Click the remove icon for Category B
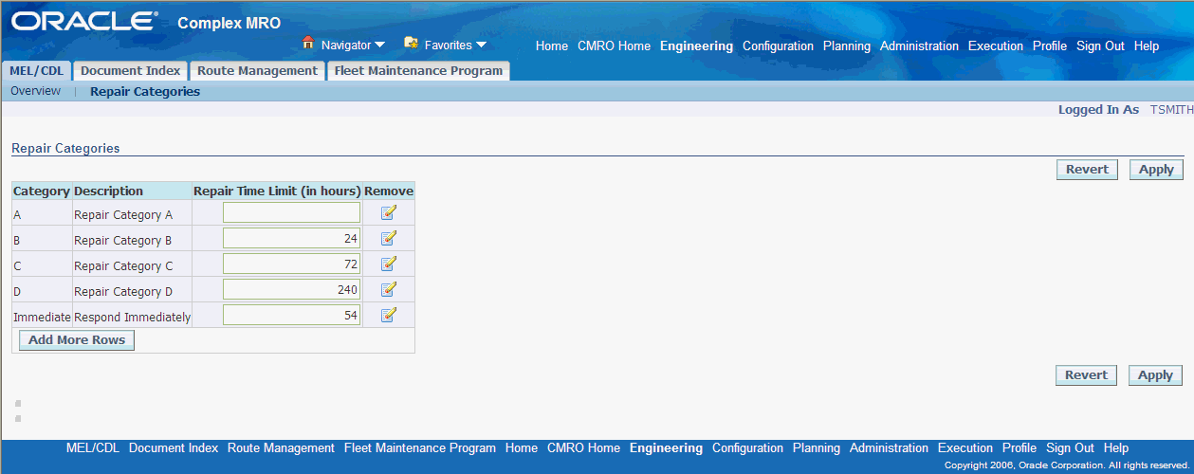 pos(388,238)
